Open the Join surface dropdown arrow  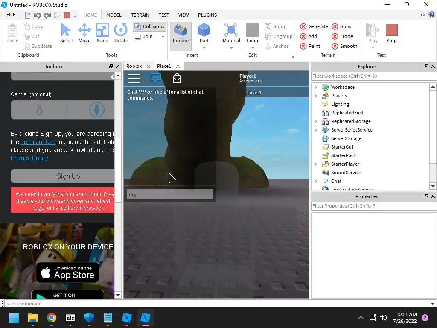tap(163, 37)
